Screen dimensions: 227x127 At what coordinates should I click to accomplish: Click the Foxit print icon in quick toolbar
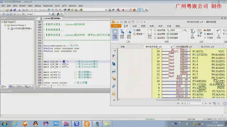point(125,22)
